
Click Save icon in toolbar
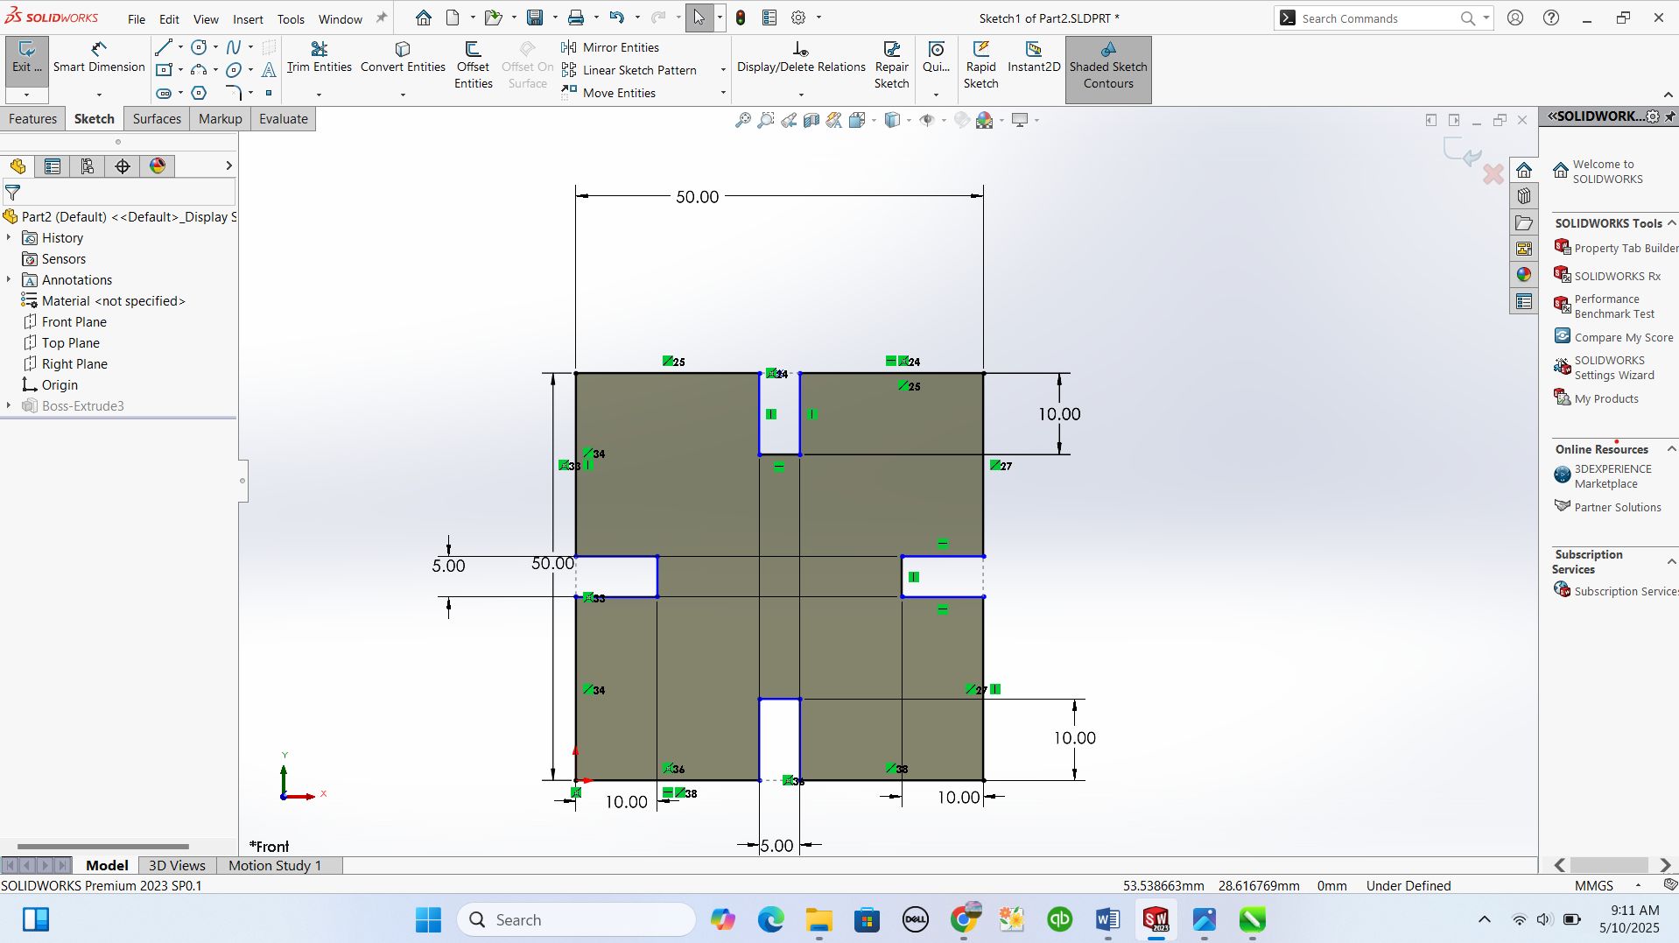[535, 18]
